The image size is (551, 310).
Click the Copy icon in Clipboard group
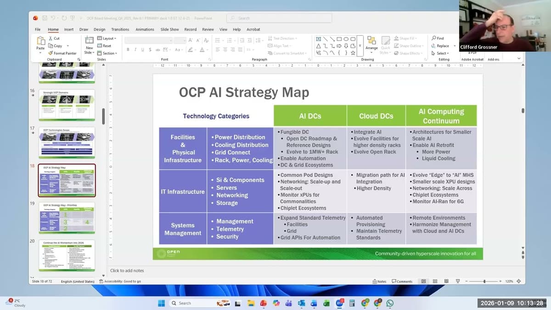coord(51,45)
